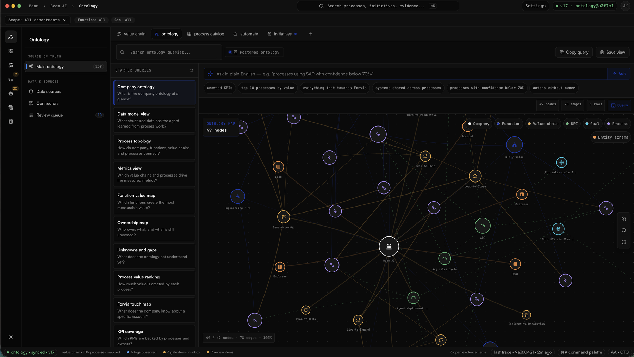Click the Copy query button
Image resolution: width=634 pixels, height=357 pixels.
point(574,52)
